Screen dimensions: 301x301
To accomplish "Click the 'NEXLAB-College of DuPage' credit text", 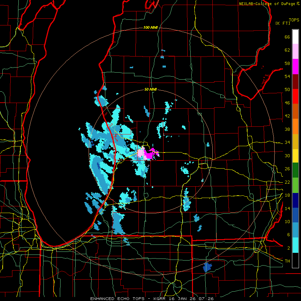I will click(267, 4).
